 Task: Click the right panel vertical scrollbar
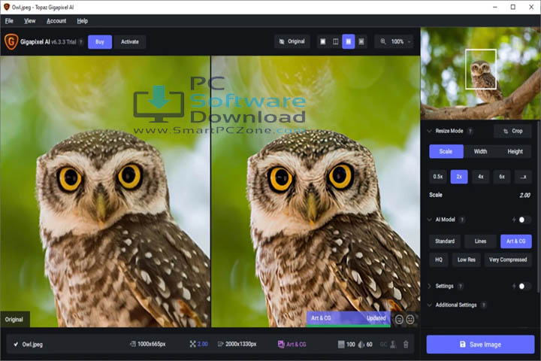(x=538, y=208)
